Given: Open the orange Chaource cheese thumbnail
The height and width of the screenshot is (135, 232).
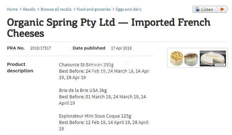Looking at the screenshot, I should [177, 58].
